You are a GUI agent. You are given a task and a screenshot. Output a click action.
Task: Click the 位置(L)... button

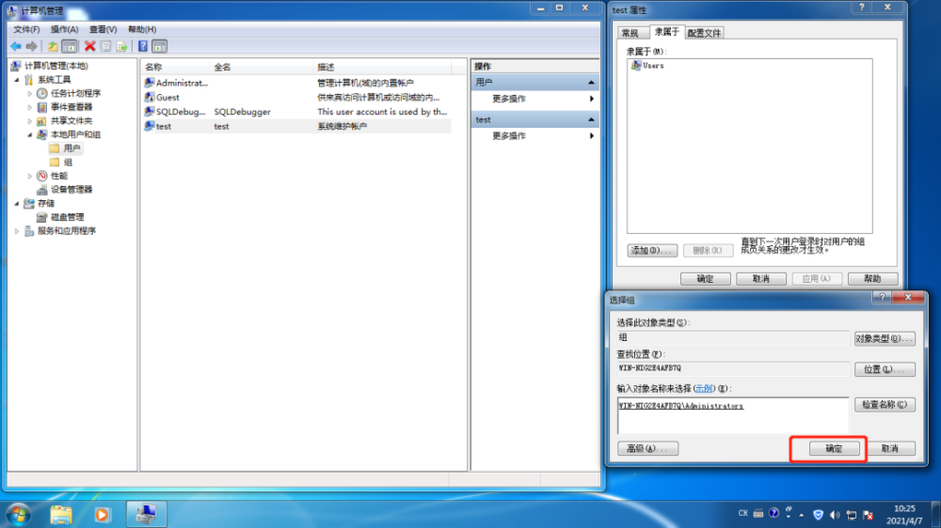click(x=885, y=369)
